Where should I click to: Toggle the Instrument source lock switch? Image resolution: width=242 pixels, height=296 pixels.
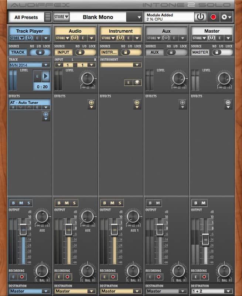[x=131, y=52]
